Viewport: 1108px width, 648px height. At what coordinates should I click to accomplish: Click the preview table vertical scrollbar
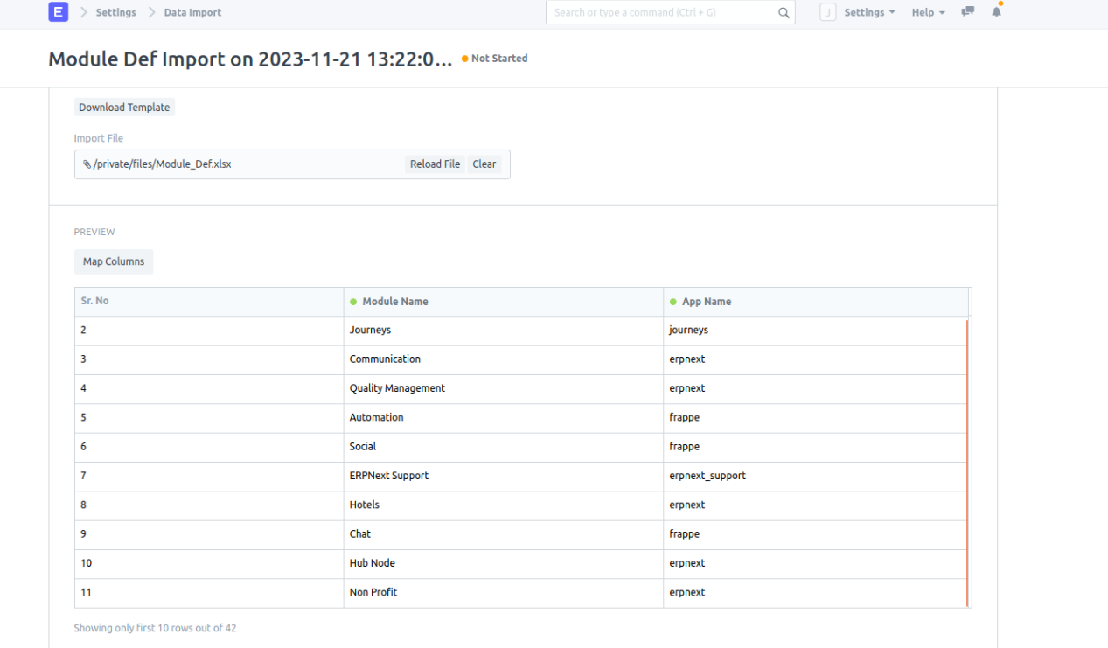pyautogui.click(x=968, y=463)
